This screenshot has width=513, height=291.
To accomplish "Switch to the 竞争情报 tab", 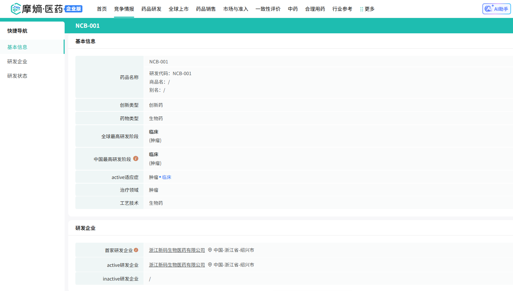I will coord(124,9).
